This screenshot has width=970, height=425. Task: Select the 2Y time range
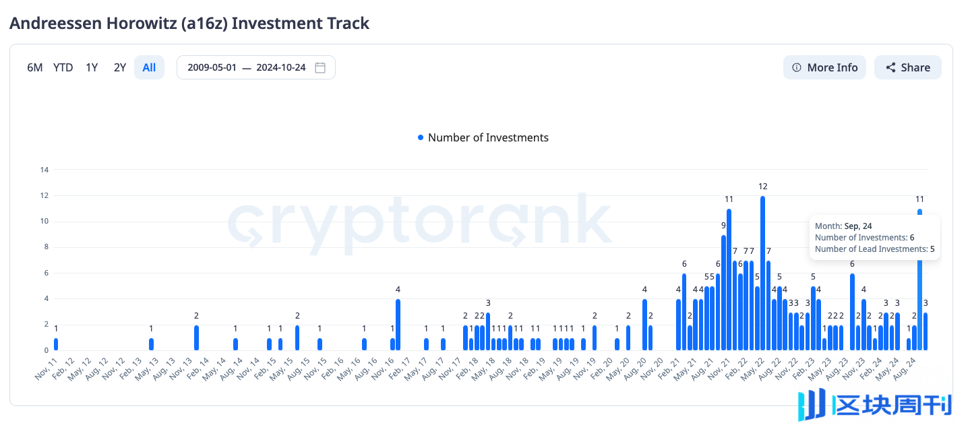point(120,67)
